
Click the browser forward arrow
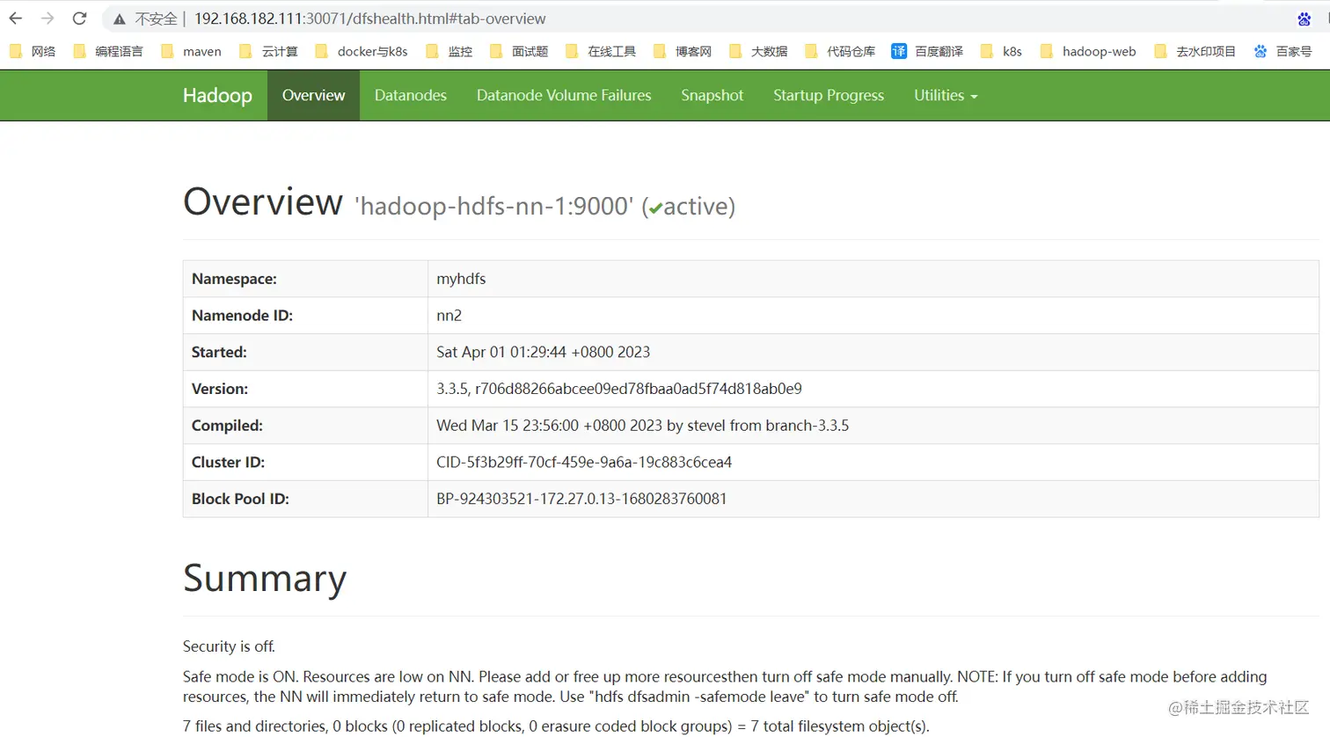47,18
